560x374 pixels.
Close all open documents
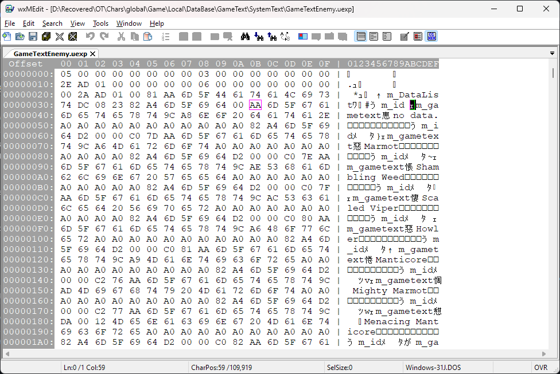tap(73, 36)
